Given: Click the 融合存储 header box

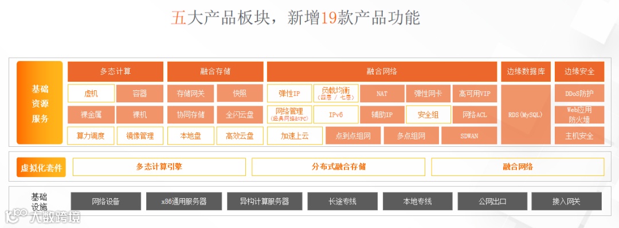Looking at the screenshot, I should tap(215, 71).
